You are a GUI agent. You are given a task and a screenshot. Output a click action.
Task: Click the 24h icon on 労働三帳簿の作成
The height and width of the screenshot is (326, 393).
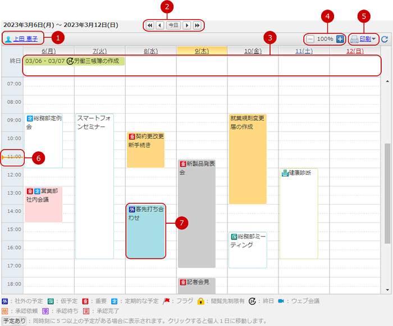pyautogui.click(x=70, y=61)
